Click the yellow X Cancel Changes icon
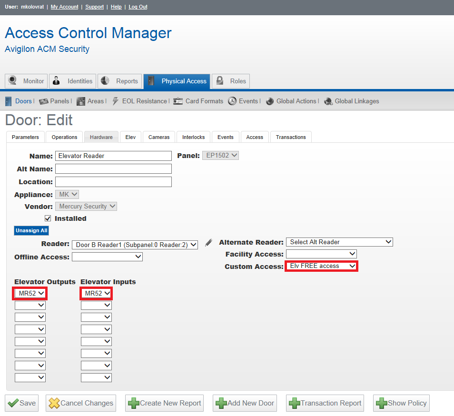The height and width of the screenshot is (416, 454). click(54, 403)
